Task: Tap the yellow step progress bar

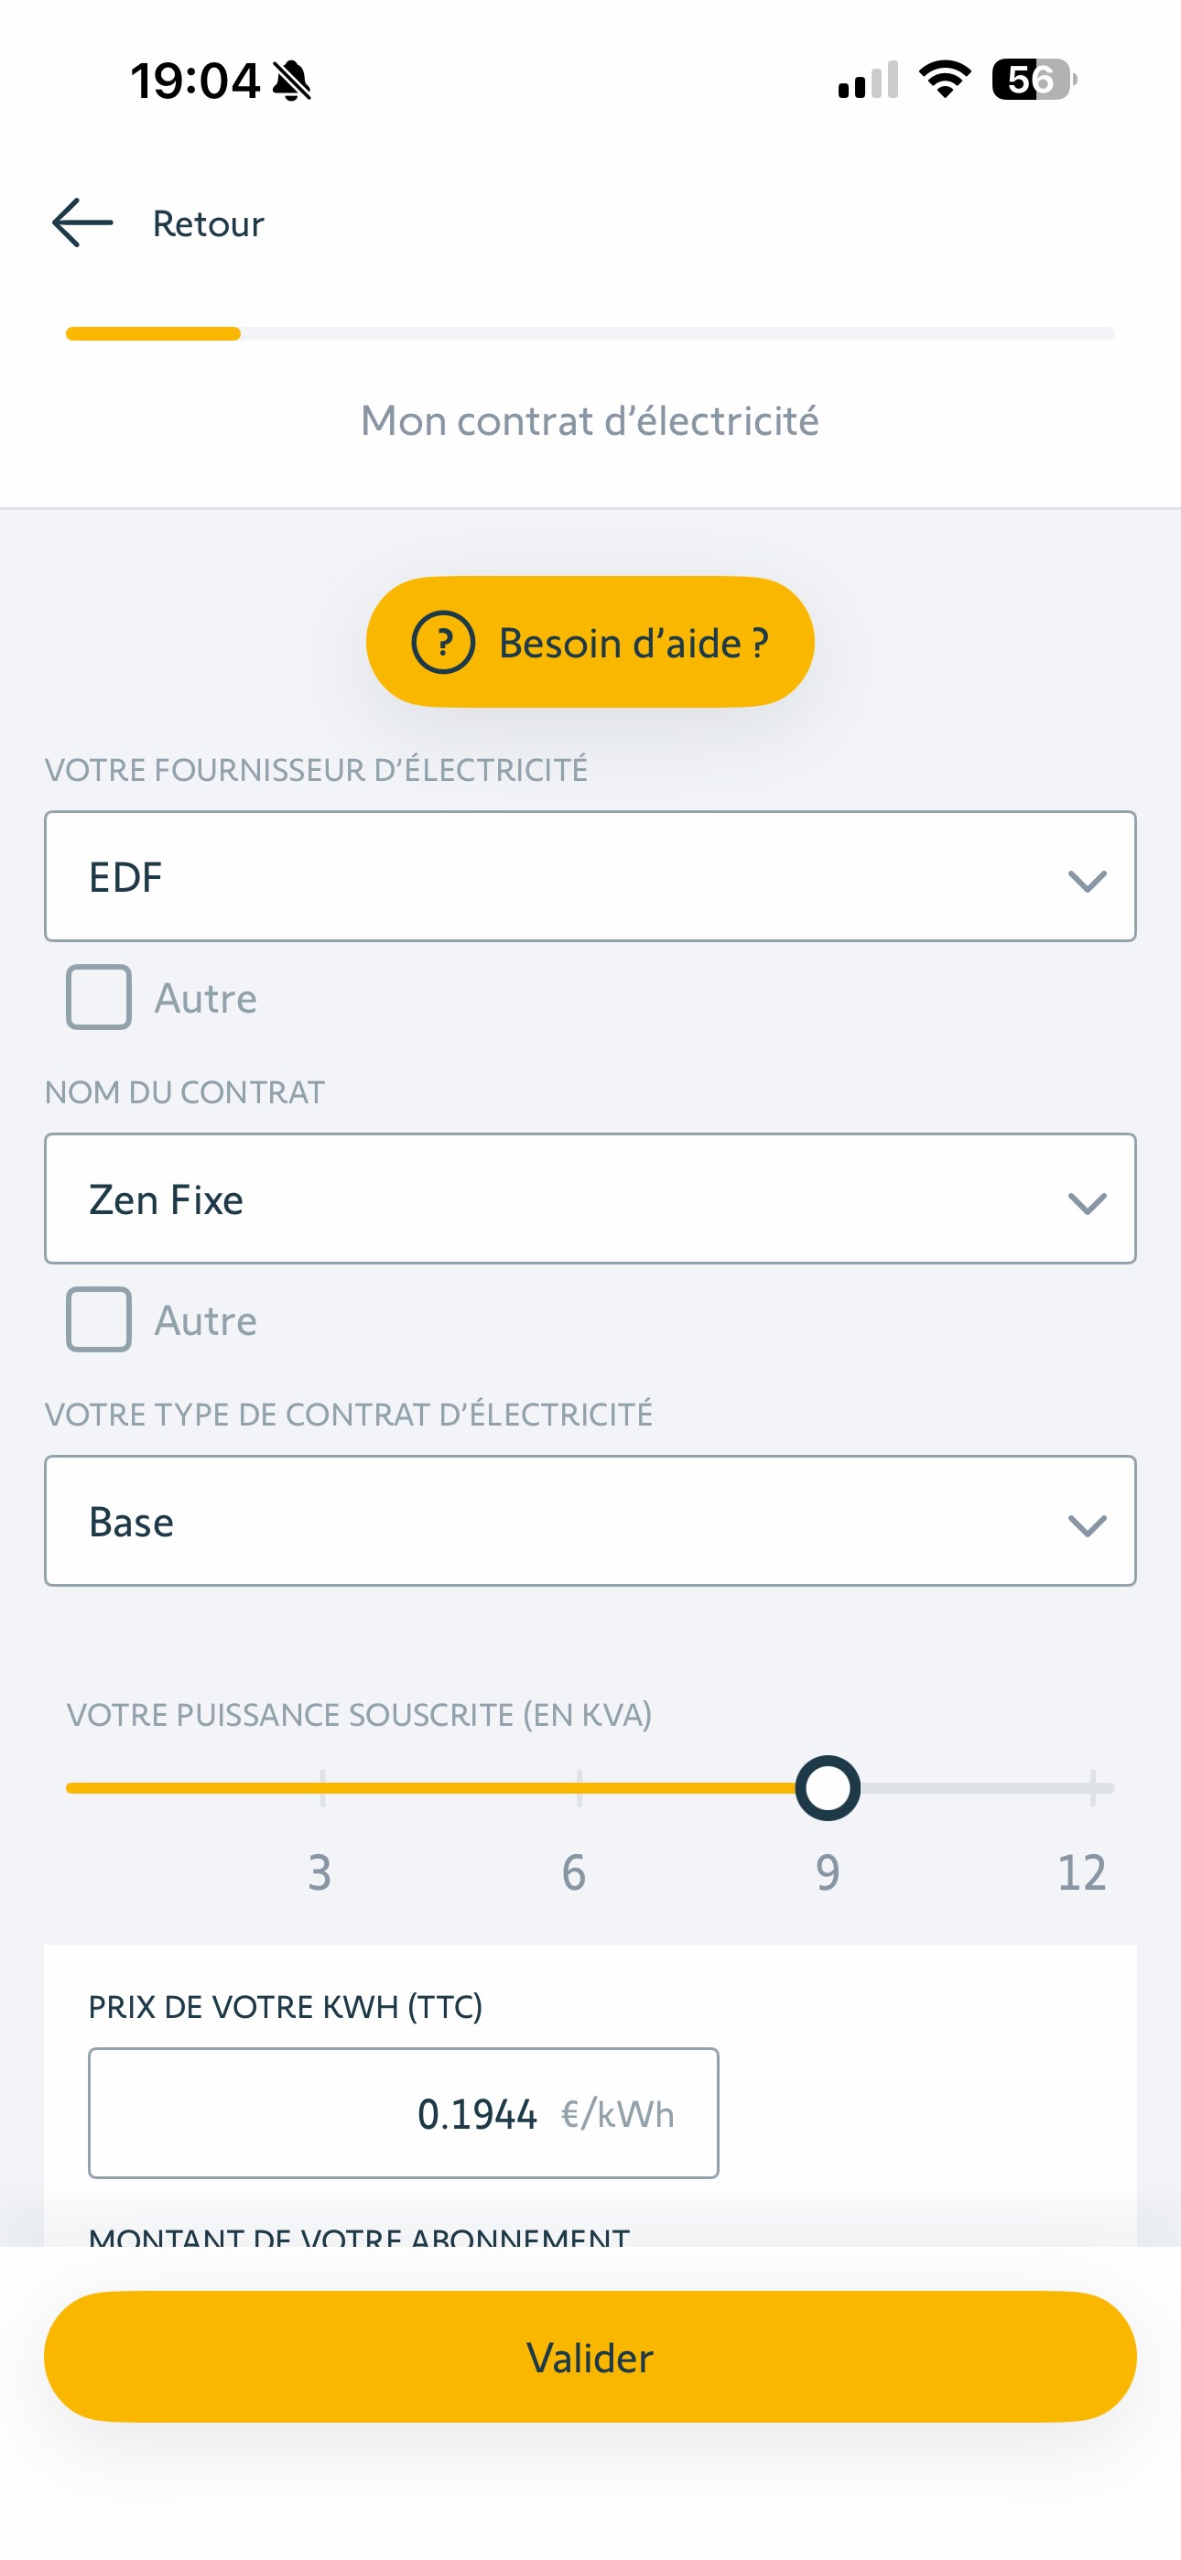Action: click(153, 334)
